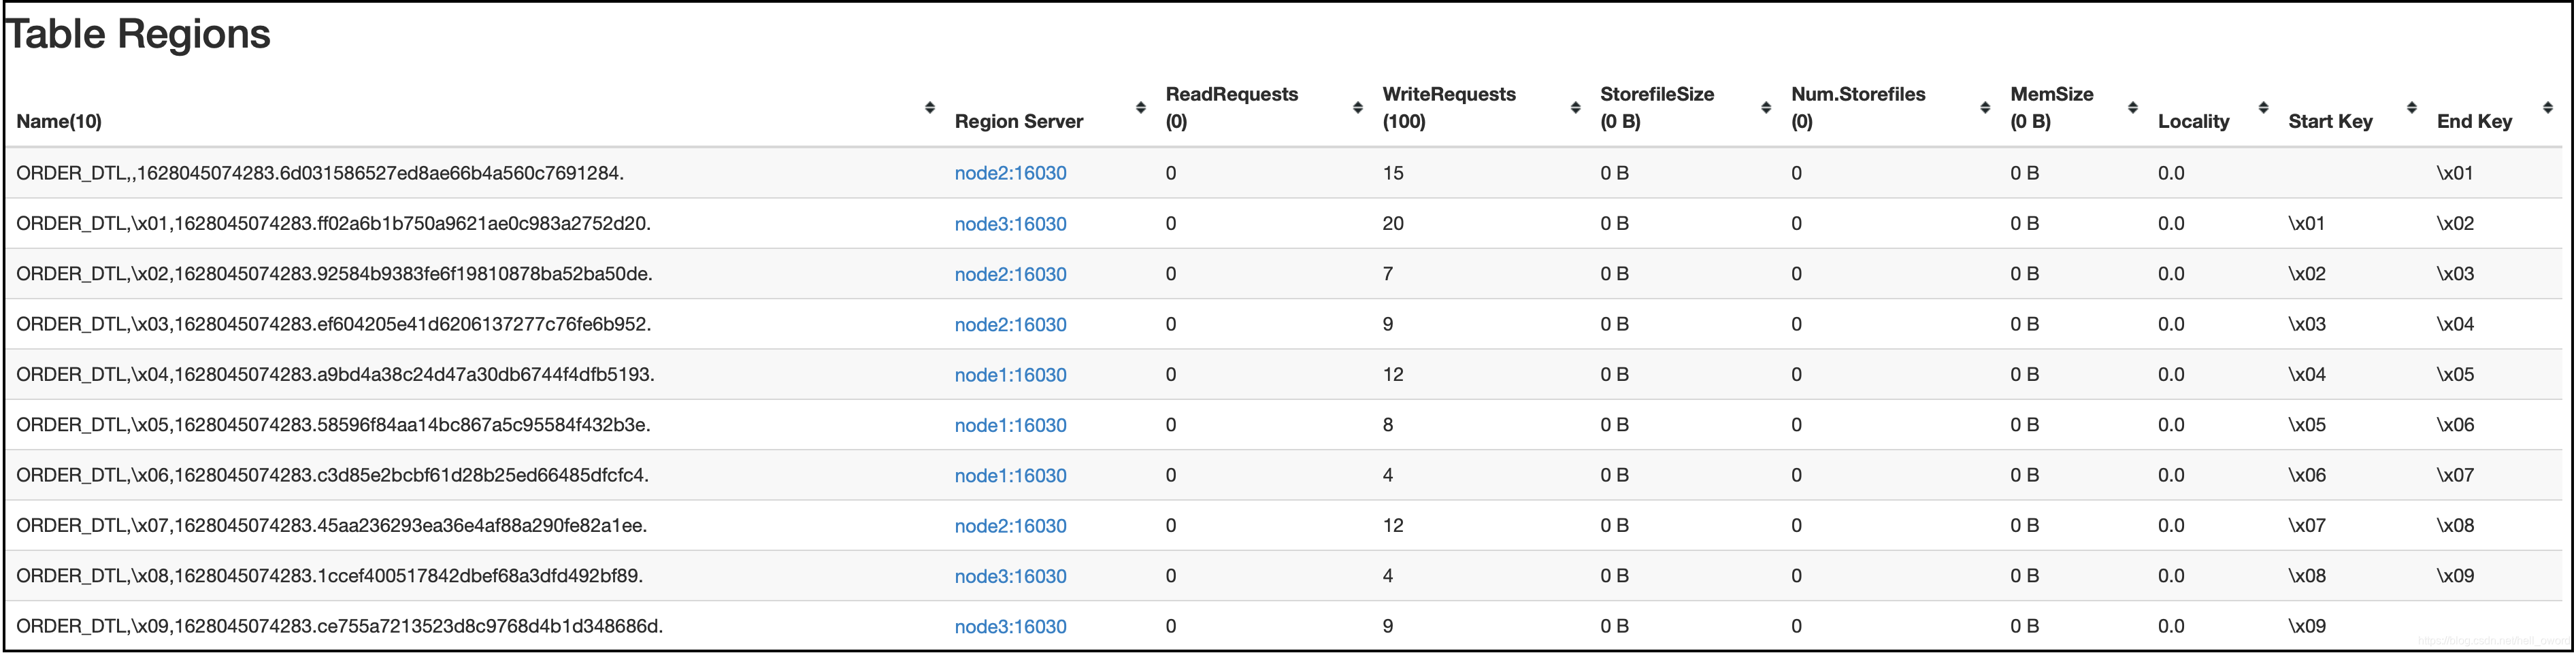The image size is (2576, 653).
Task: Sort by Start Key column arrows
Action: point(2411,107)
